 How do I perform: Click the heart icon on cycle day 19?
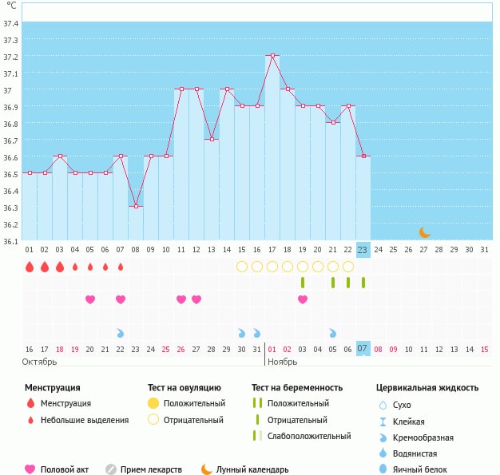click(x=303, y=299)
